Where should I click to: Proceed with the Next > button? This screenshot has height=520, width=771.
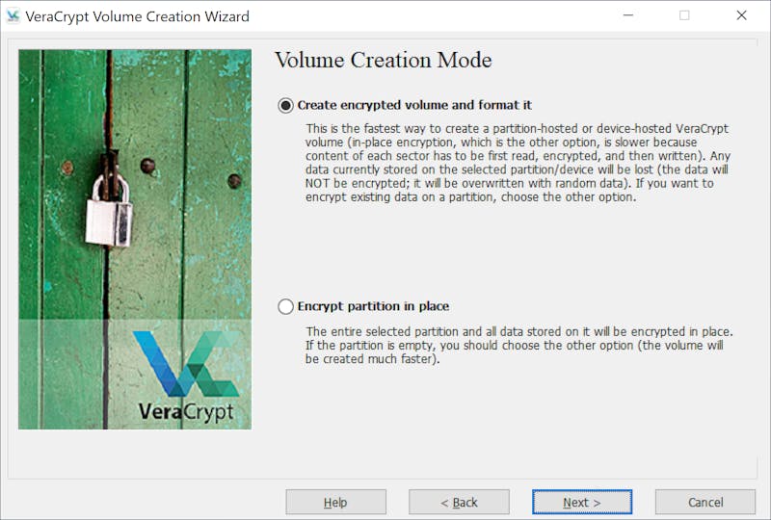tap(582, 502)
